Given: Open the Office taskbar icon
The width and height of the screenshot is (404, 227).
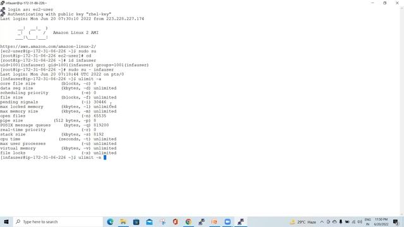Looking at the screenshot, I should pos(175,222).
